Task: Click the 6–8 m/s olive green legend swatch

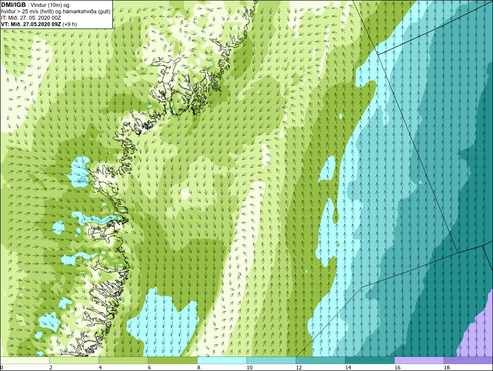Action: click(173, 360)
